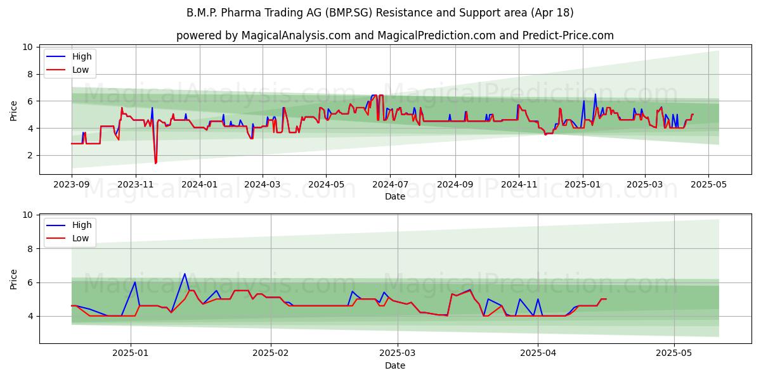Click the y-axis value 10 on top chart
Image resolution: width=761 pixels, height=380 pixels.
click(28, 47)
